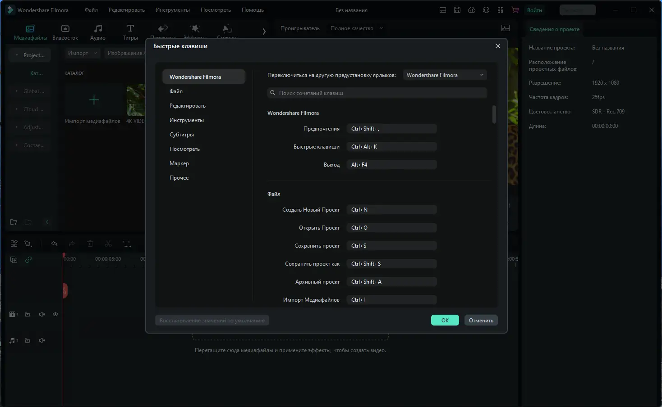The width and height of the screenshot is (662, 407).
Task: Mute video track 1 speaker icon
Action: point(42,314)
